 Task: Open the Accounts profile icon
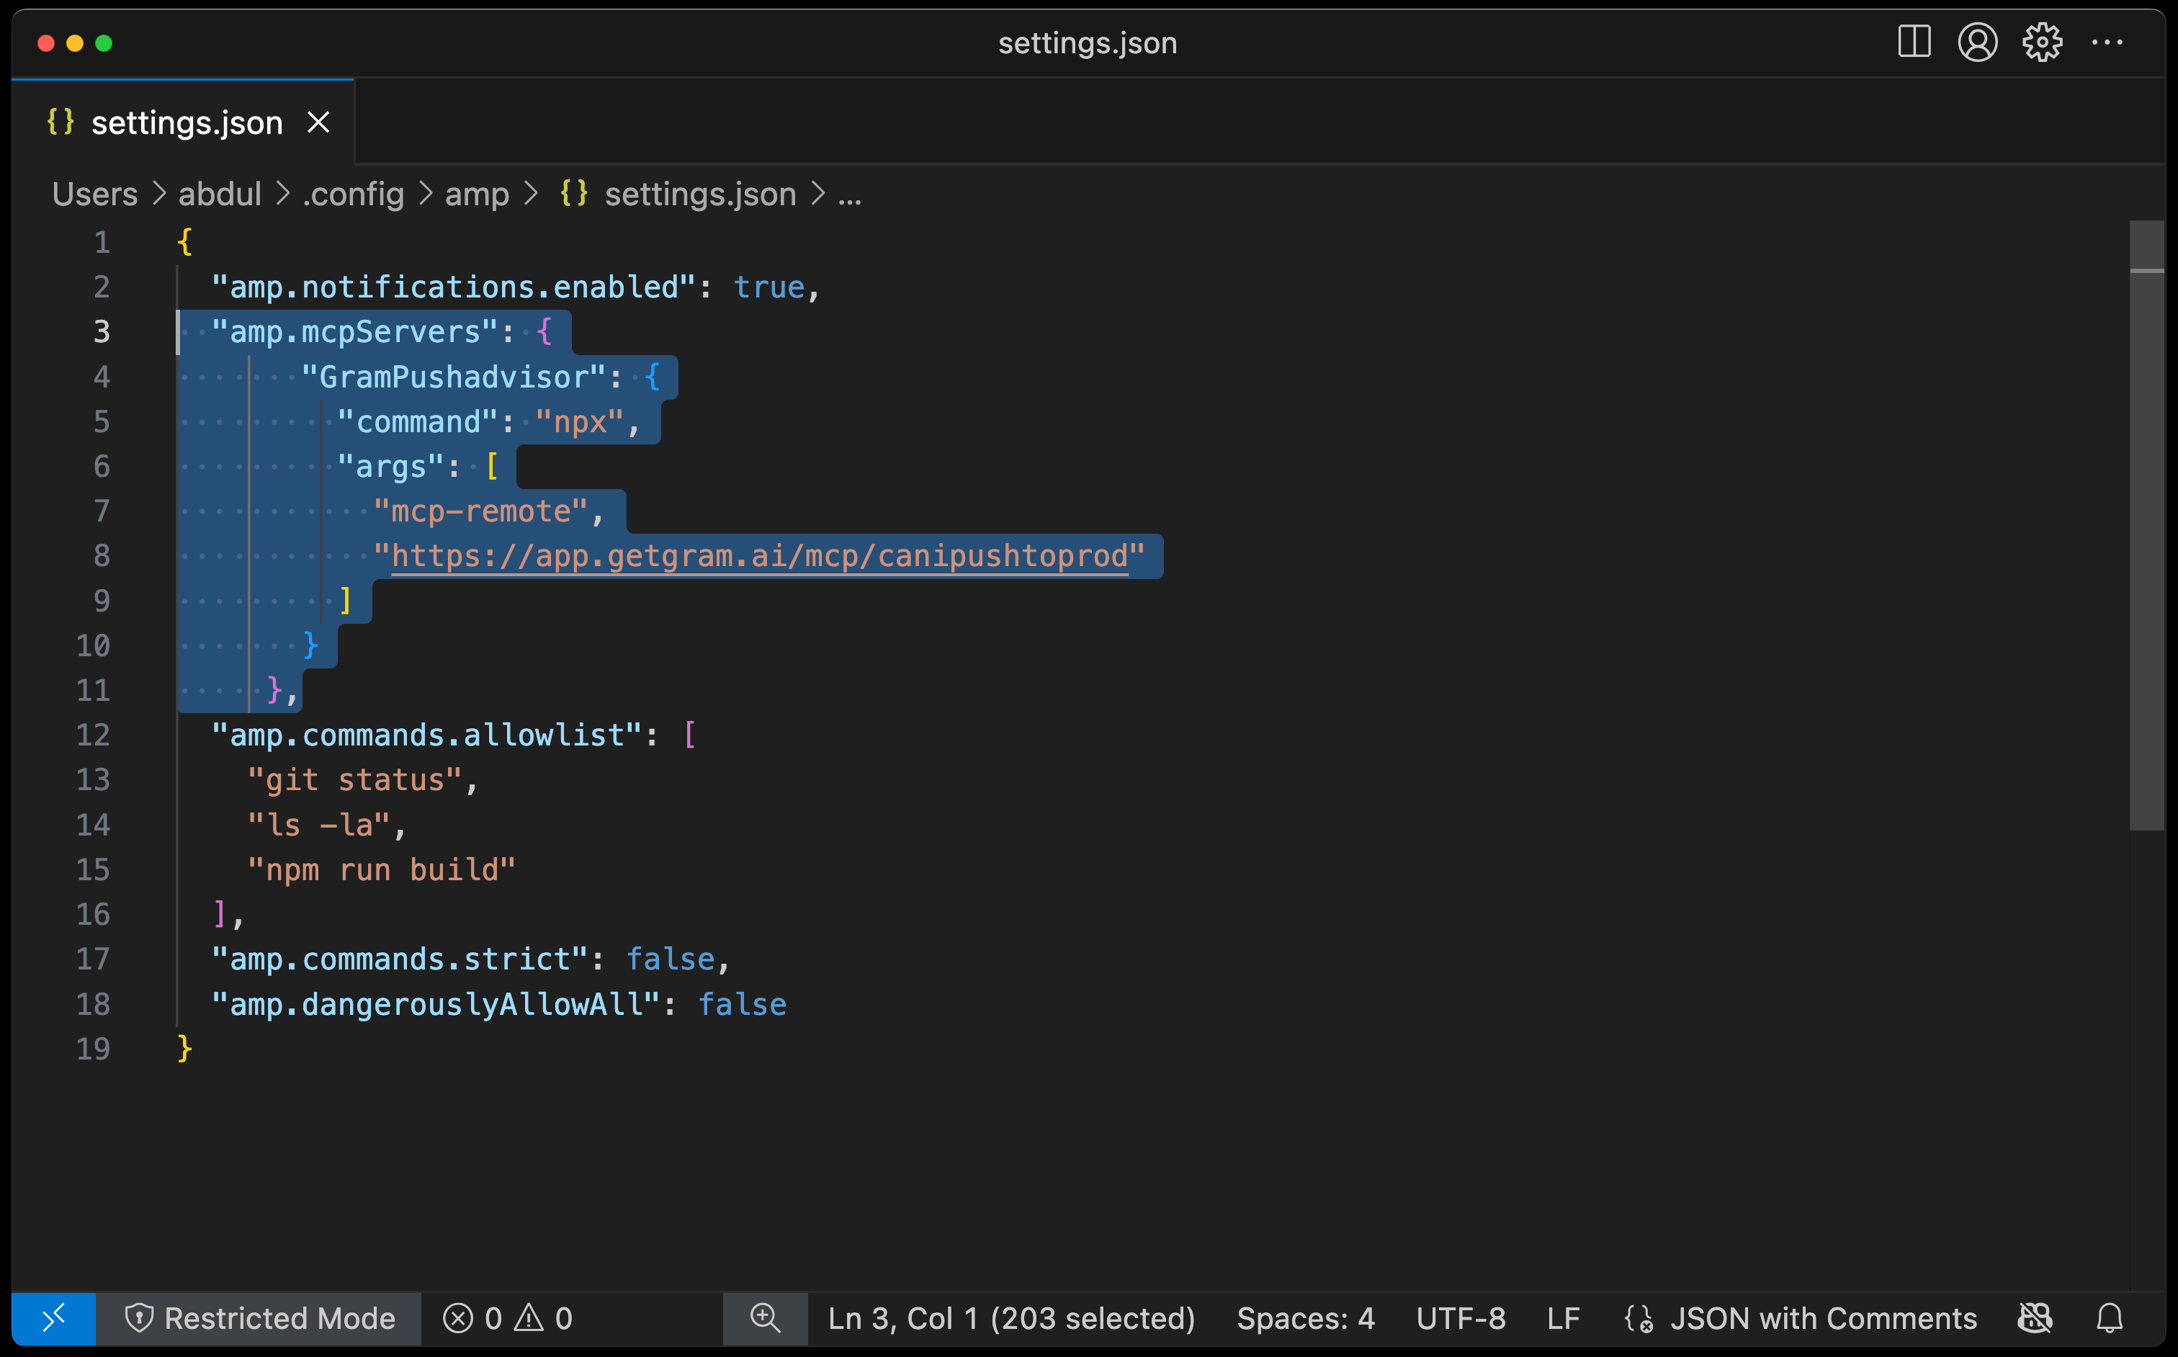tap(1977, 42)
